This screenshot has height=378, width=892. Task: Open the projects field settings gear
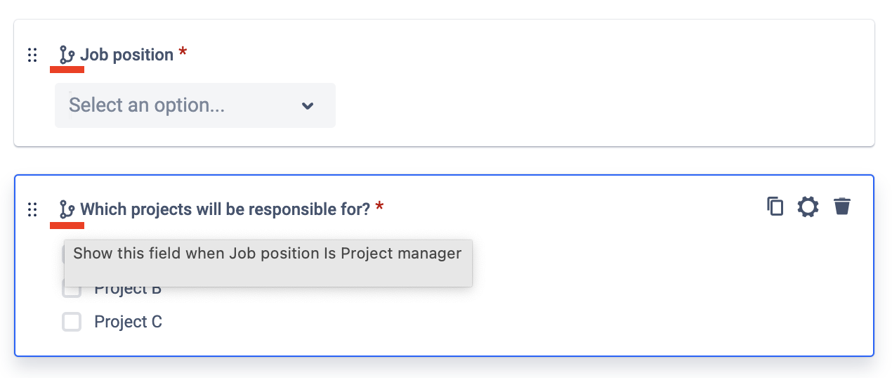808,207
